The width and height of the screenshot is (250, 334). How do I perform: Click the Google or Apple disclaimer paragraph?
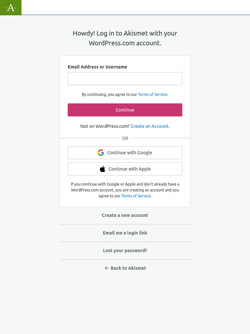125,190
